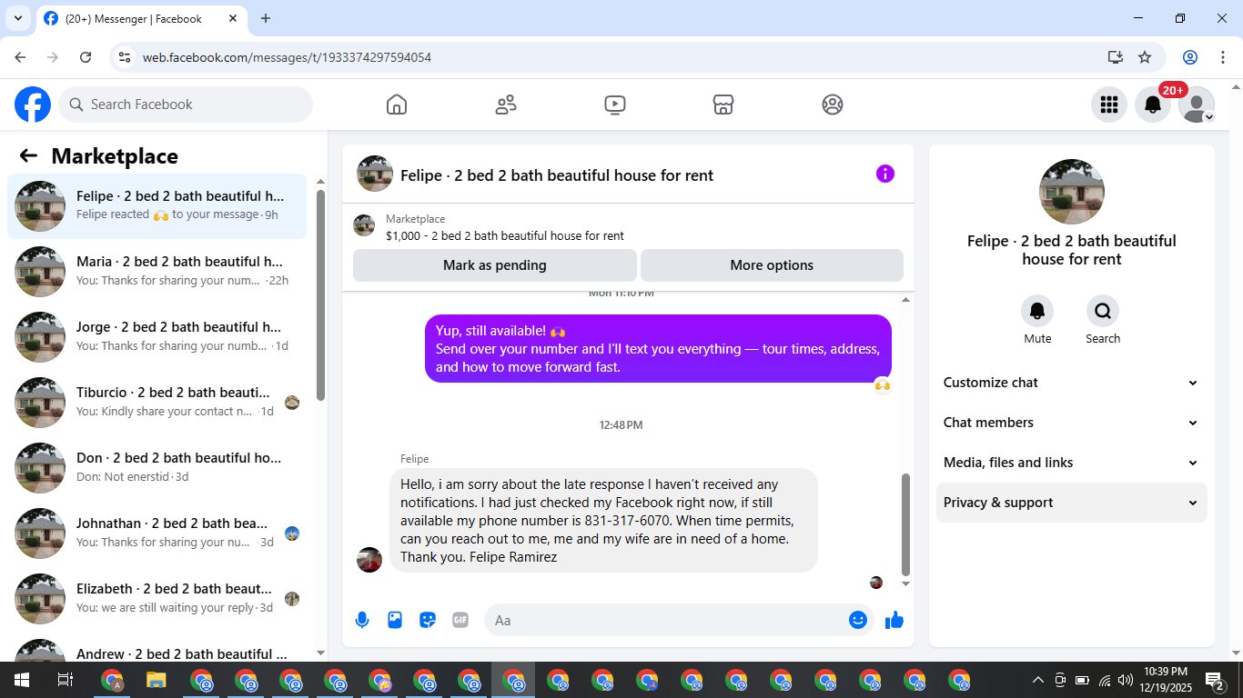Screen dimensions: 1243x698
Task: Go back using Marketplace back arrow
Action: pyautogui.click(x=28, y=155)
